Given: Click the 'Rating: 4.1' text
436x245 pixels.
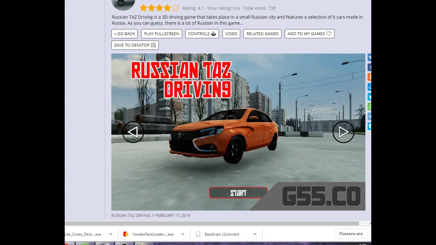Looking at the screenshot, I should click(193, 8).
